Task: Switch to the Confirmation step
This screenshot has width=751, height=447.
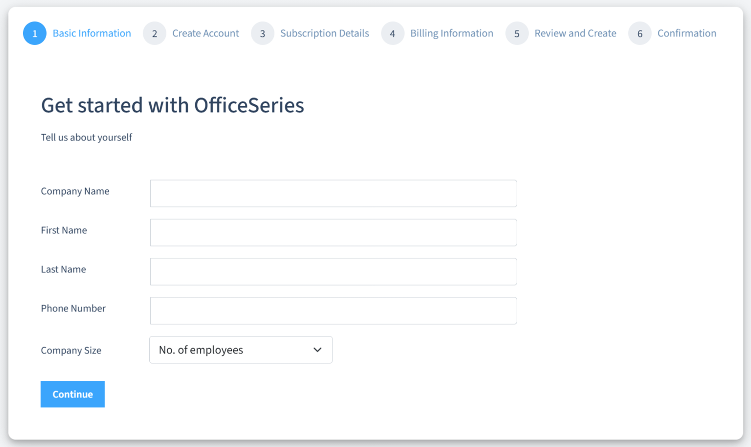Action: point(686,33)
